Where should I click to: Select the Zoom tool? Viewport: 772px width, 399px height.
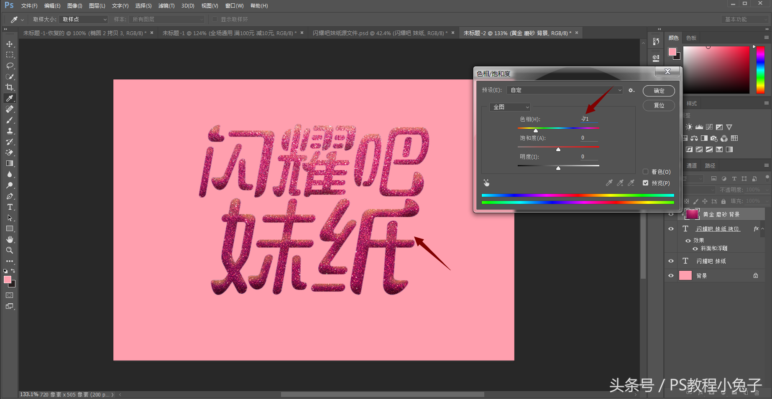point(10,250)
